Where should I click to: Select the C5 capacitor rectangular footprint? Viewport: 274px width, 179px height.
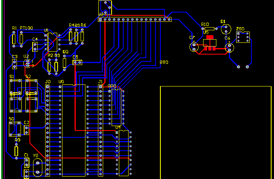[x=77, y=62]
